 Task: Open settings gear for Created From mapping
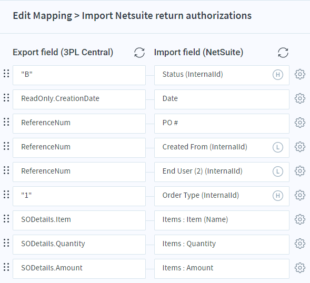pos(300,147)
